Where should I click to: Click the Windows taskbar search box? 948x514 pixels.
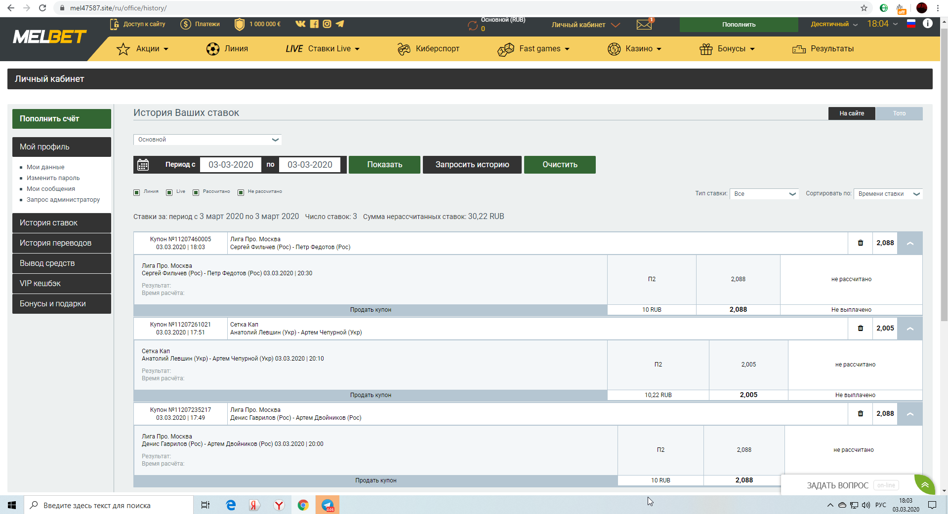pos(109,505)
